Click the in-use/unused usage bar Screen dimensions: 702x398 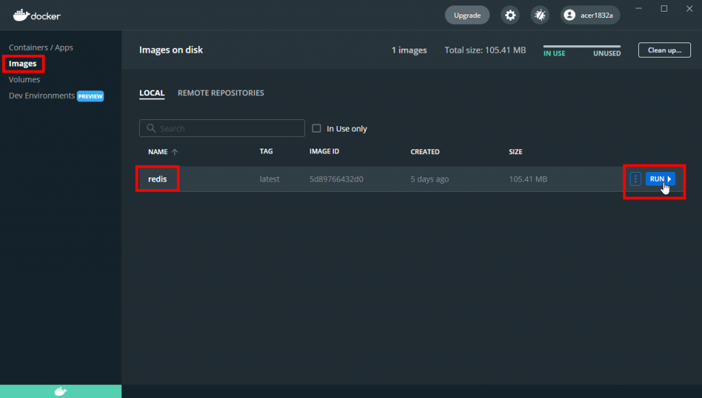pyautogui.click(x=582, y=46)
